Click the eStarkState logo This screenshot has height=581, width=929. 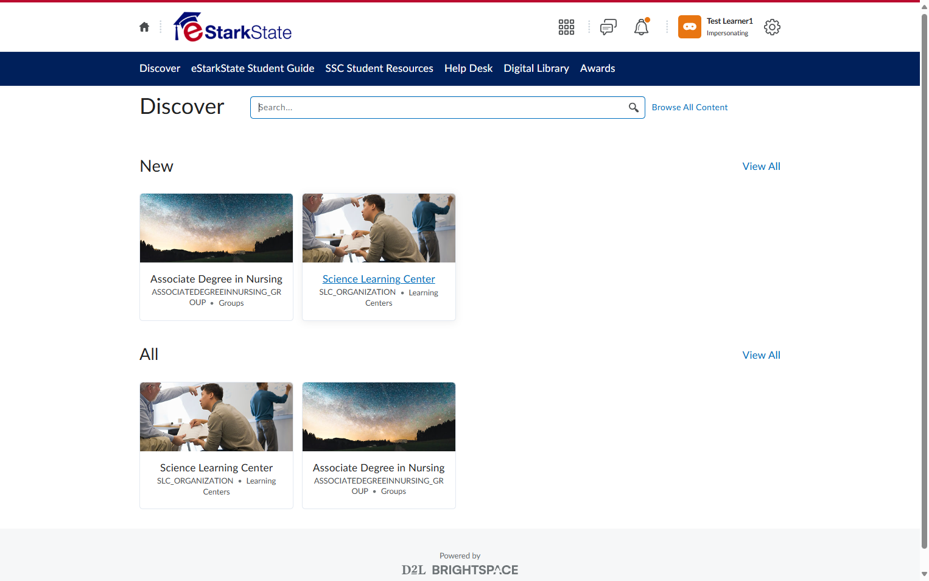233,27
